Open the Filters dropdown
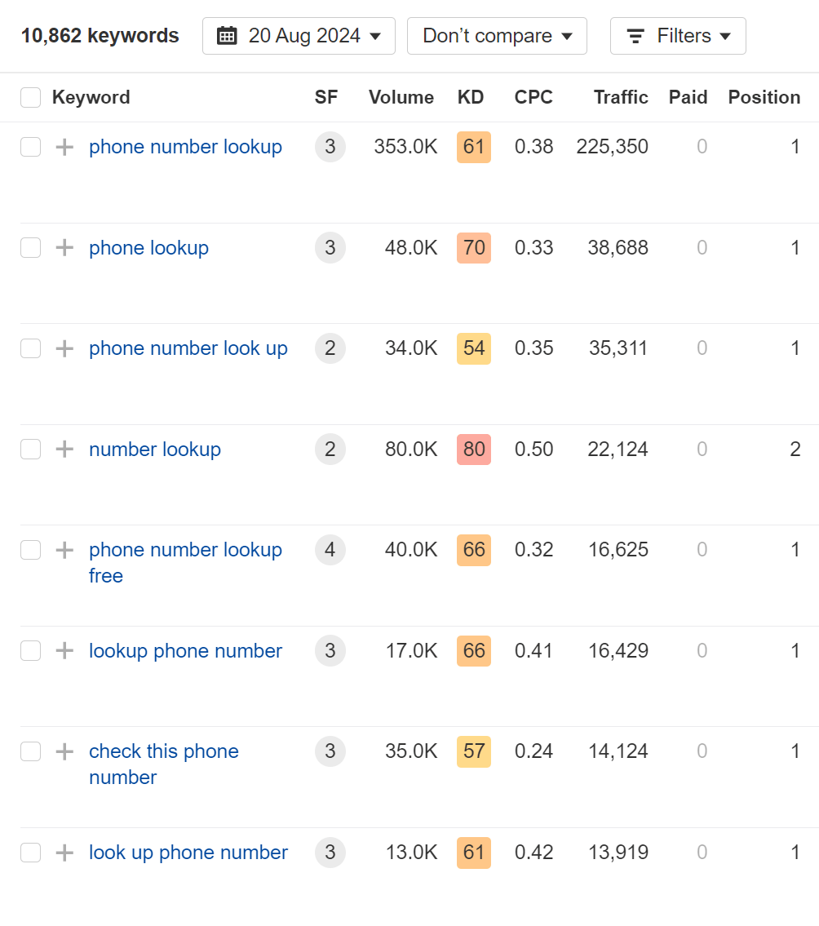 click(x=678, y=36)
